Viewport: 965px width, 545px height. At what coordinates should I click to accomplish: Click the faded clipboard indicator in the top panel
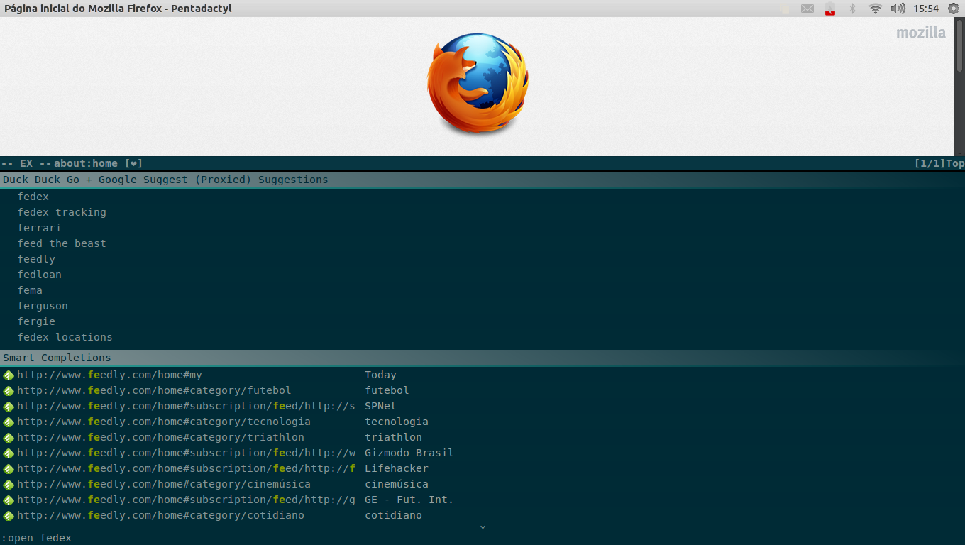pyautogui.click(x=785, y=9)
